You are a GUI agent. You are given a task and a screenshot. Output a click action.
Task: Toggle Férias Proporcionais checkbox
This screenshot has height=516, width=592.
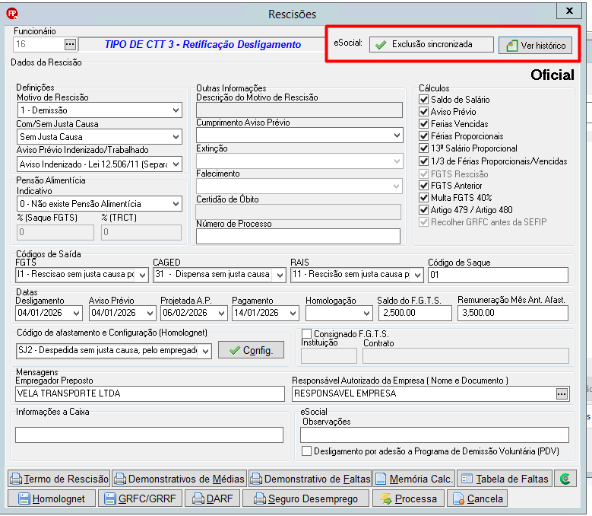(423, 136)
